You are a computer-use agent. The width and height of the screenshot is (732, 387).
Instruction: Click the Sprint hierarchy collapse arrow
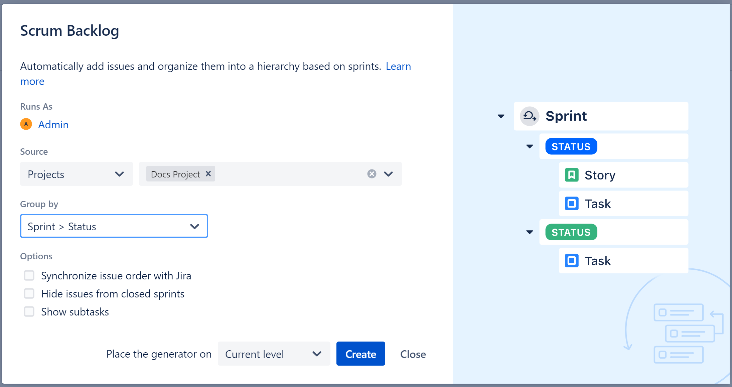[x=501, y=116]
